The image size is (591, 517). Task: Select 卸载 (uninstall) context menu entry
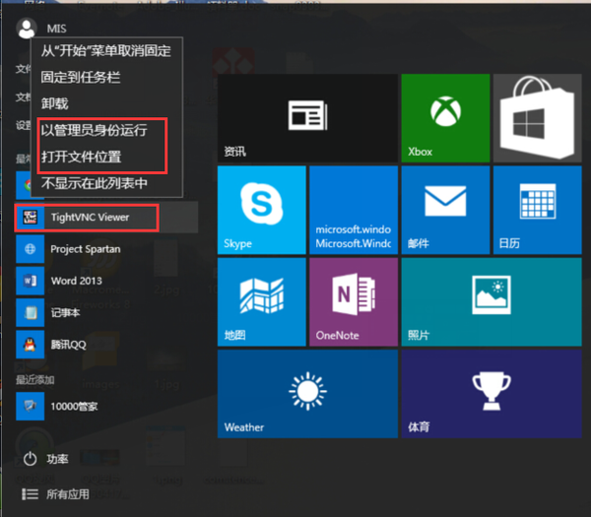click(106, 103)
